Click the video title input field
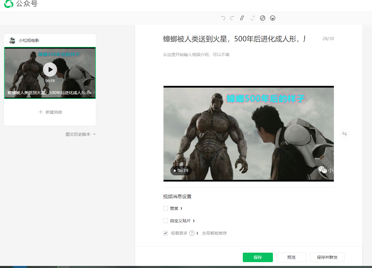 (234, 39)
